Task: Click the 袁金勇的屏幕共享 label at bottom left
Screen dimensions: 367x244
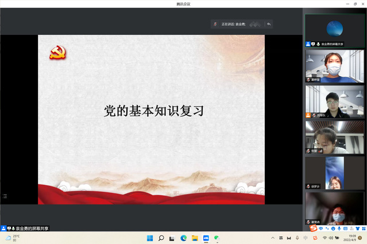Action: (32, 229)
